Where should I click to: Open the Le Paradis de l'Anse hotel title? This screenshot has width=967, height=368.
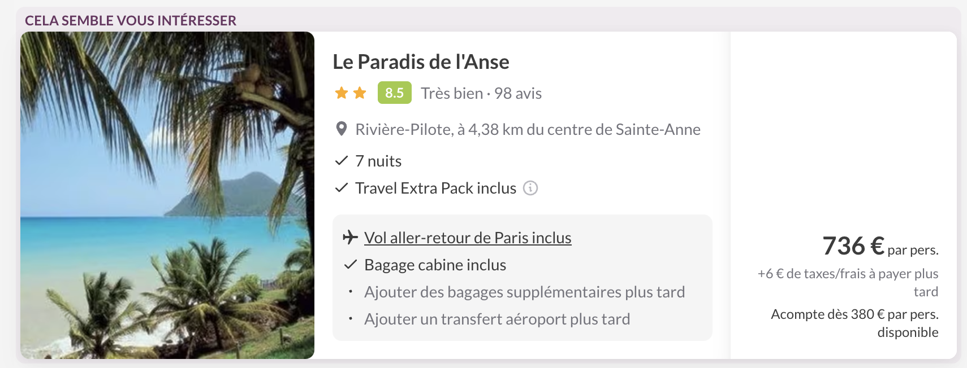pyautogui.click(x=421, y=62)
